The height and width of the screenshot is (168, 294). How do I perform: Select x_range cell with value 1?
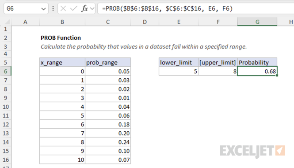(62, 80)
